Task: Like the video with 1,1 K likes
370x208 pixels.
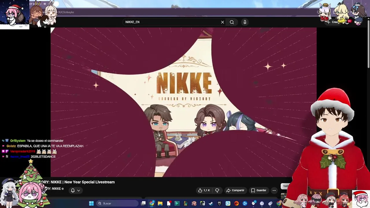Action: [204, 190]
